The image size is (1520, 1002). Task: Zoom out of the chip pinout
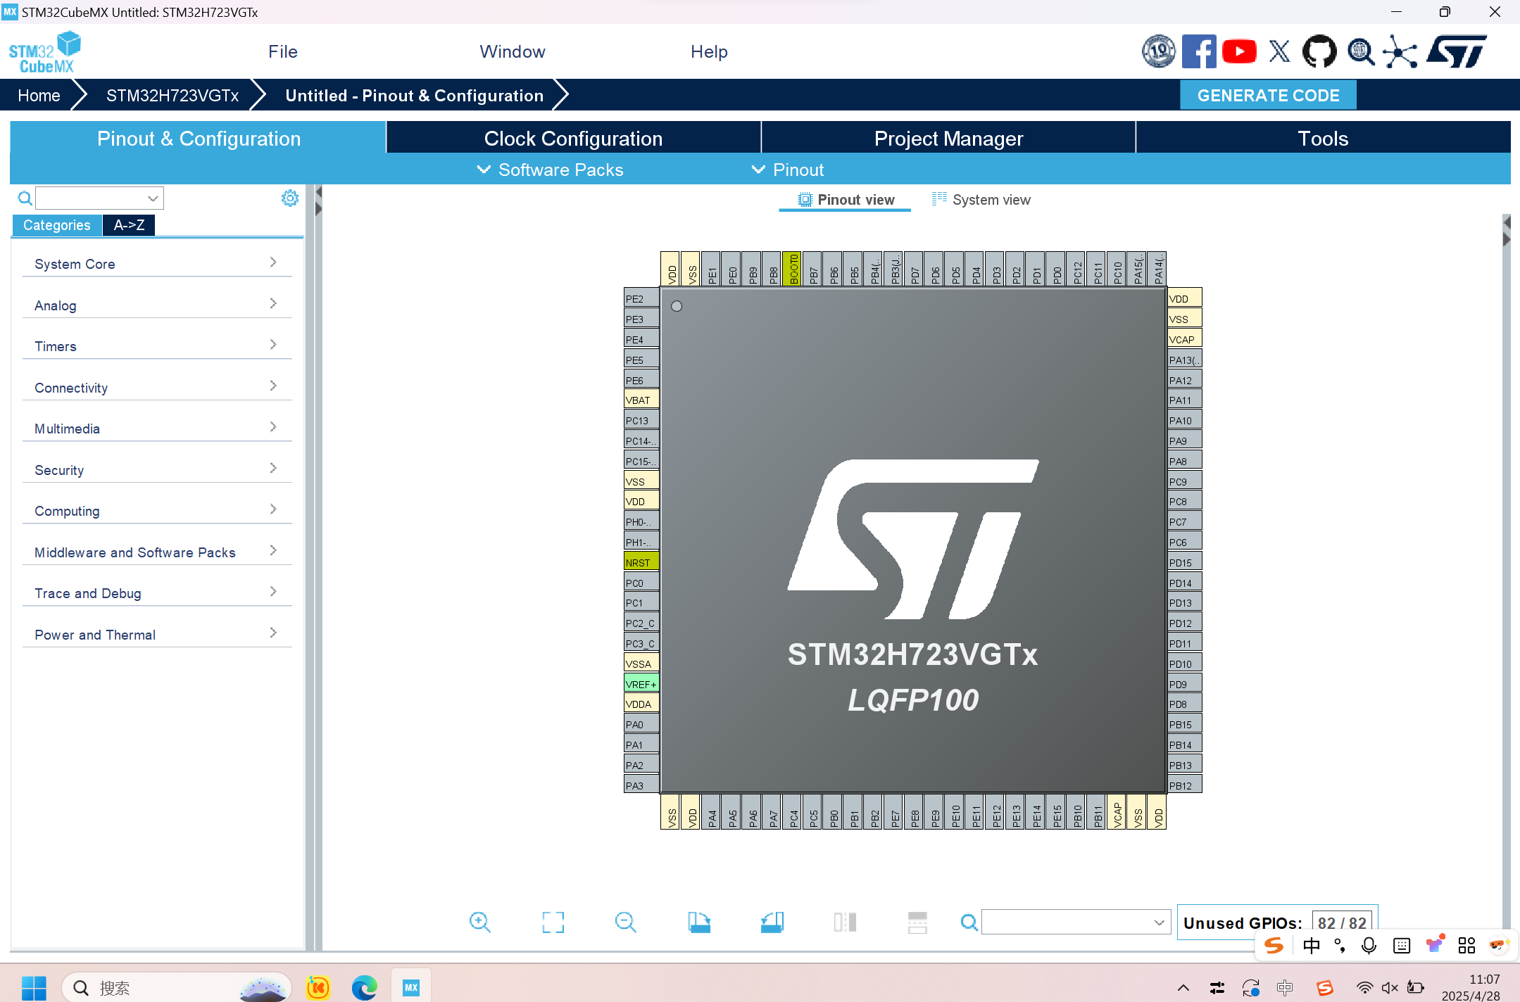click(625, 922)
